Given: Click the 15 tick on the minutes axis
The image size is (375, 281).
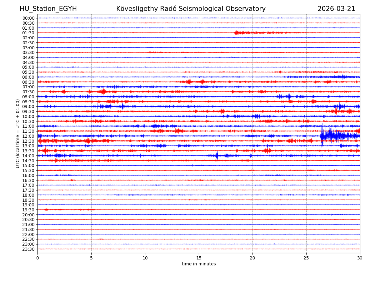Looking at the screenshot, I should [199, 258].
